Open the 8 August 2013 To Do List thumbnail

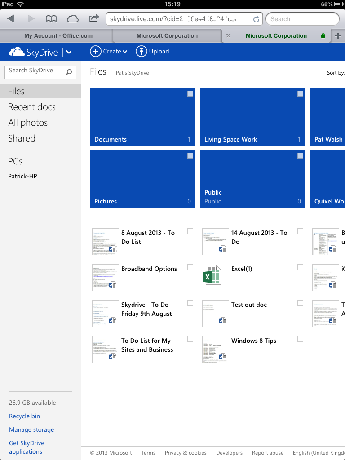[105, 241]
